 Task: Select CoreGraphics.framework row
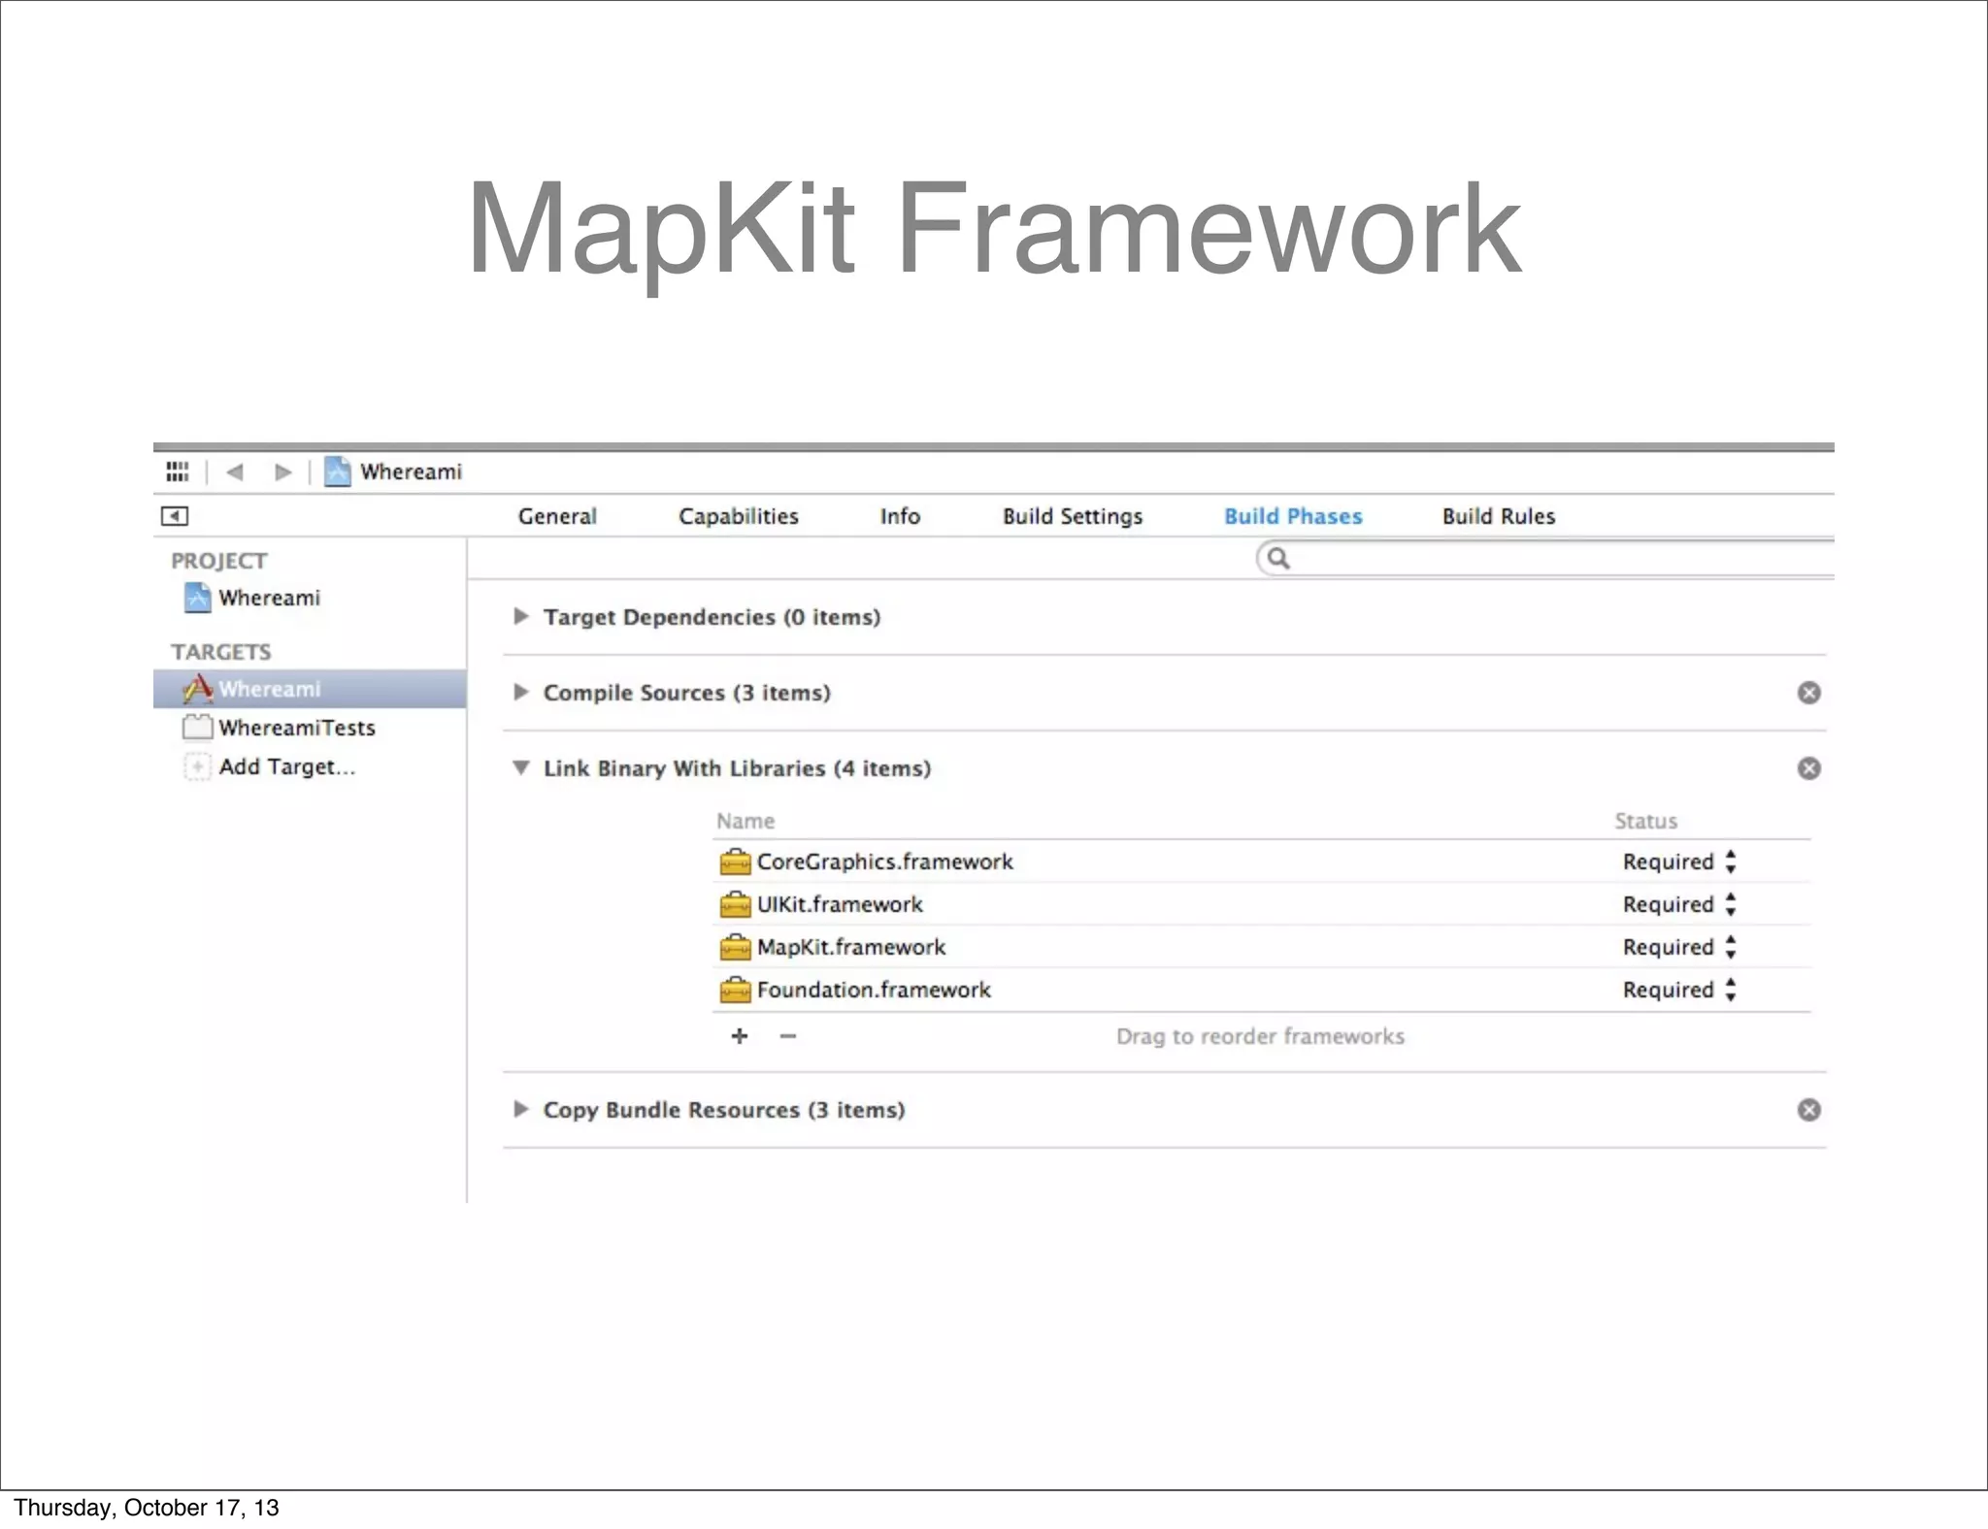pyautogui.click(x=1261, y=862)
